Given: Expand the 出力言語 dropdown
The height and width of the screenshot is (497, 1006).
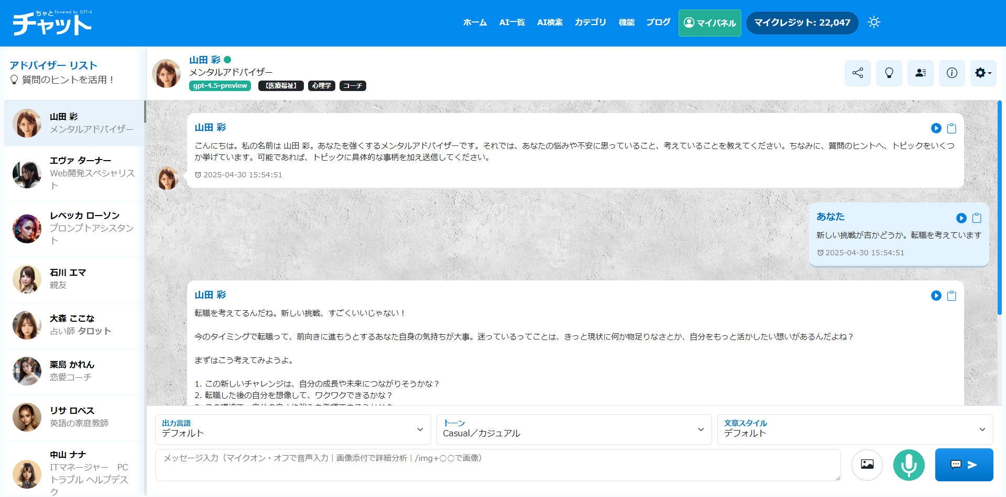Looking at the screenshot, I should pos(292,430).
